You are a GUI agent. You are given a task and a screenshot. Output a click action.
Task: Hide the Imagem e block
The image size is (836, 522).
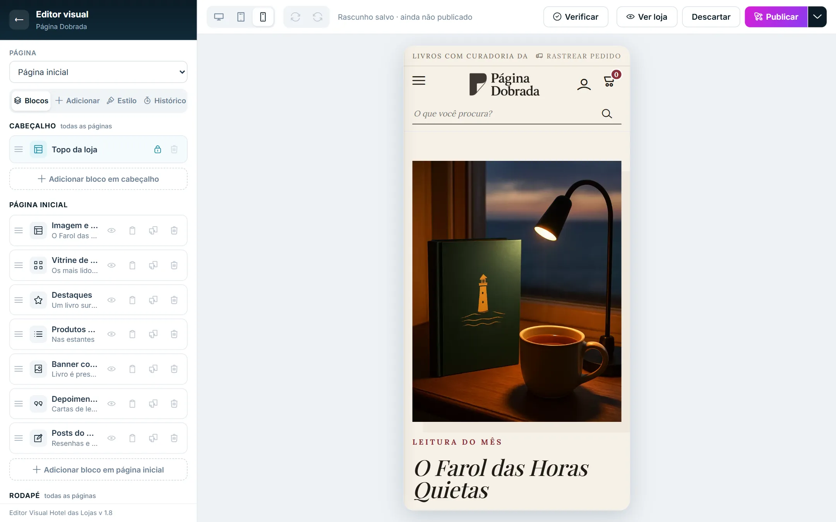tap(111, 230)
